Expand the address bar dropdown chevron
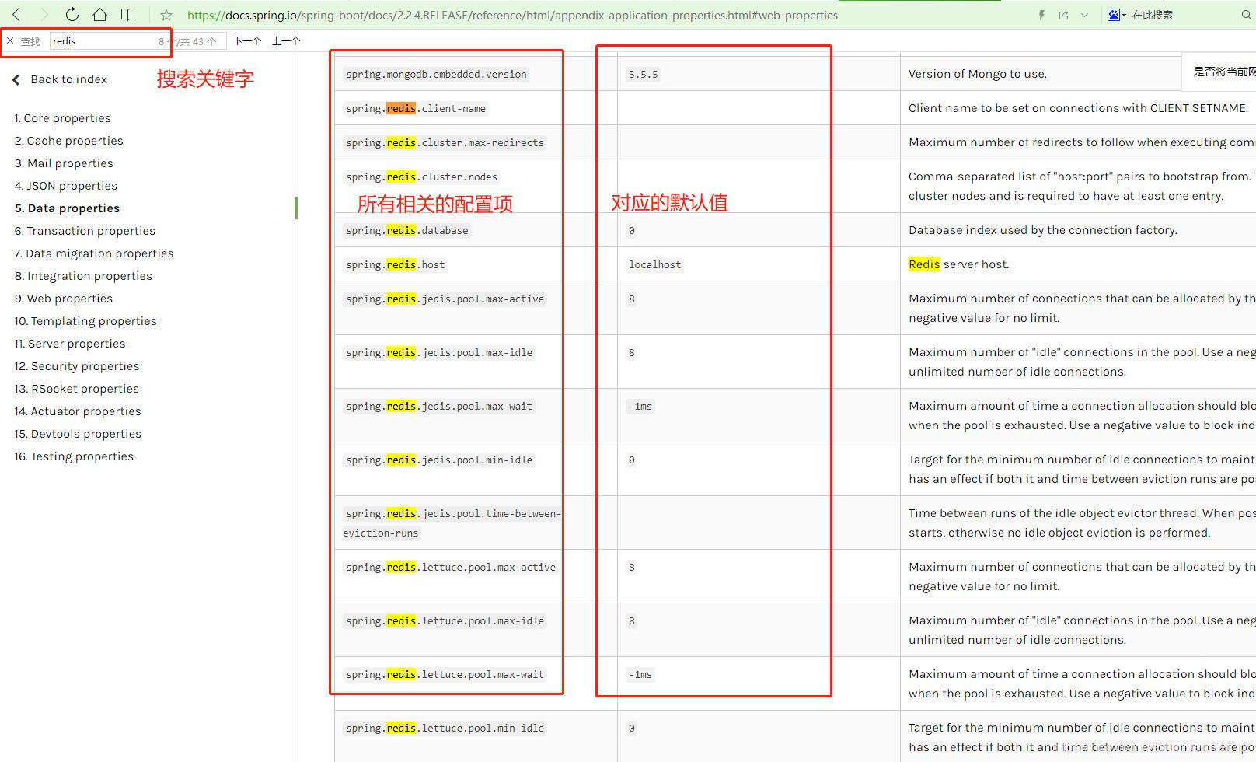 click(1084, 15)
